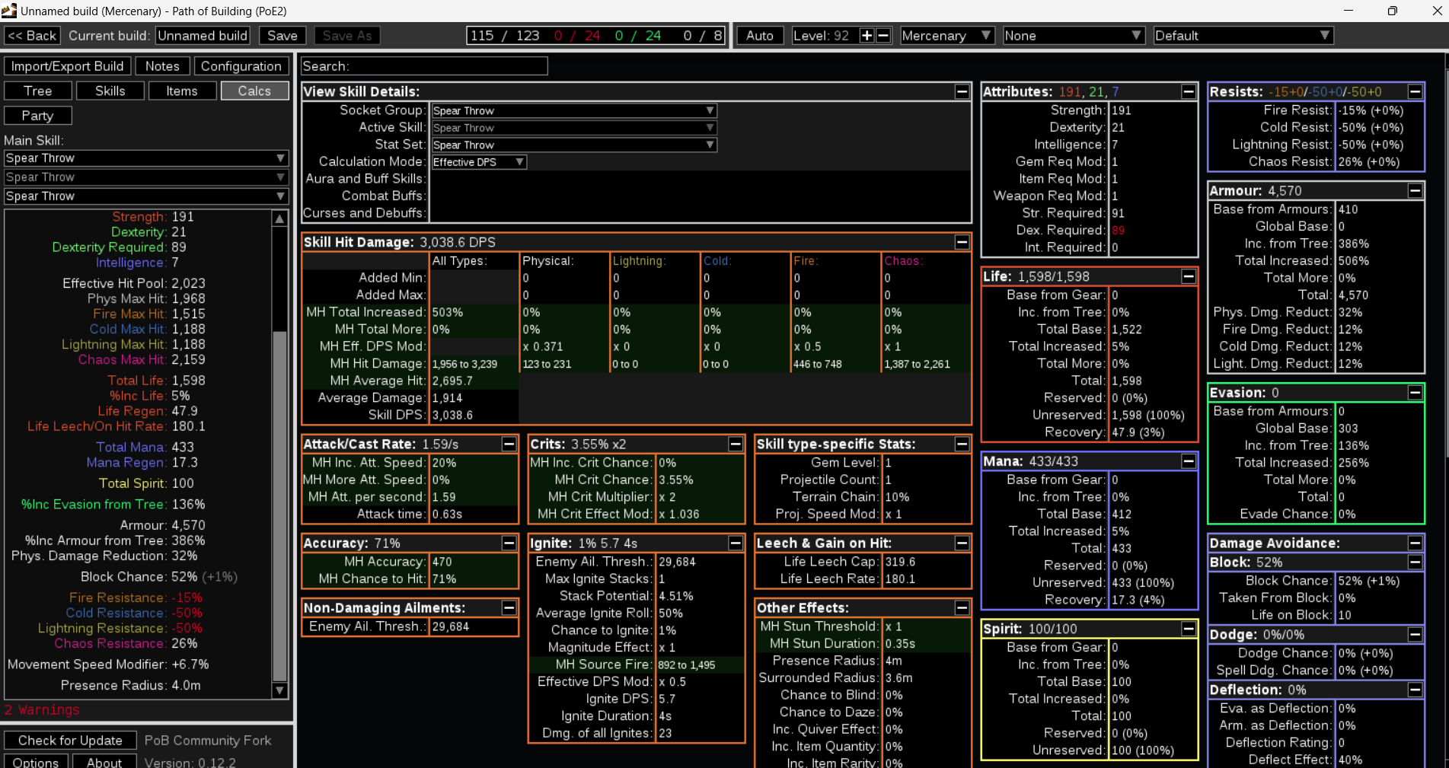
Task: Collapse the Evasion section
Action: [x=1415, y=393]
